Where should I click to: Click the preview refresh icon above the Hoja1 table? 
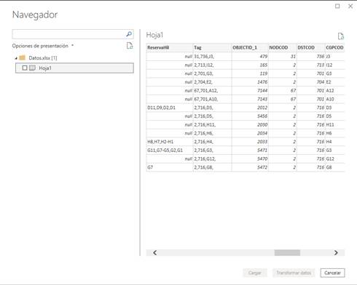click(341, 36)
